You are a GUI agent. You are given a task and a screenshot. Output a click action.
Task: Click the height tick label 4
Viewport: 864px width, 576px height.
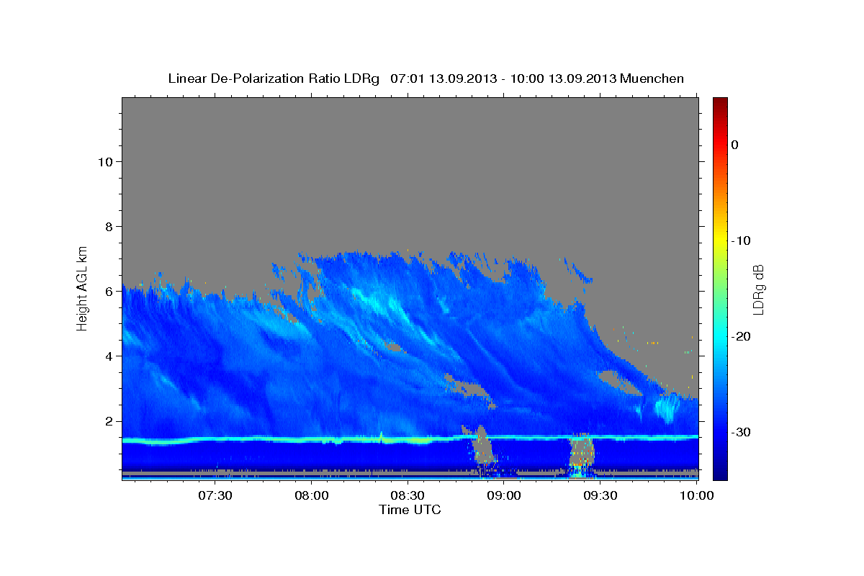(x=108, y=356)
